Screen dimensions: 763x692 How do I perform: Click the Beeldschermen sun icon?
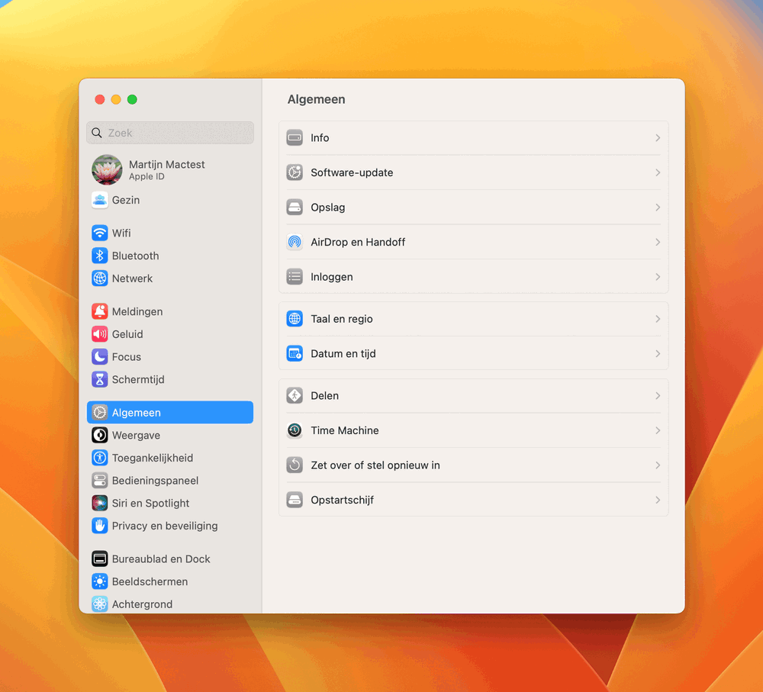(x=100, y=581)
